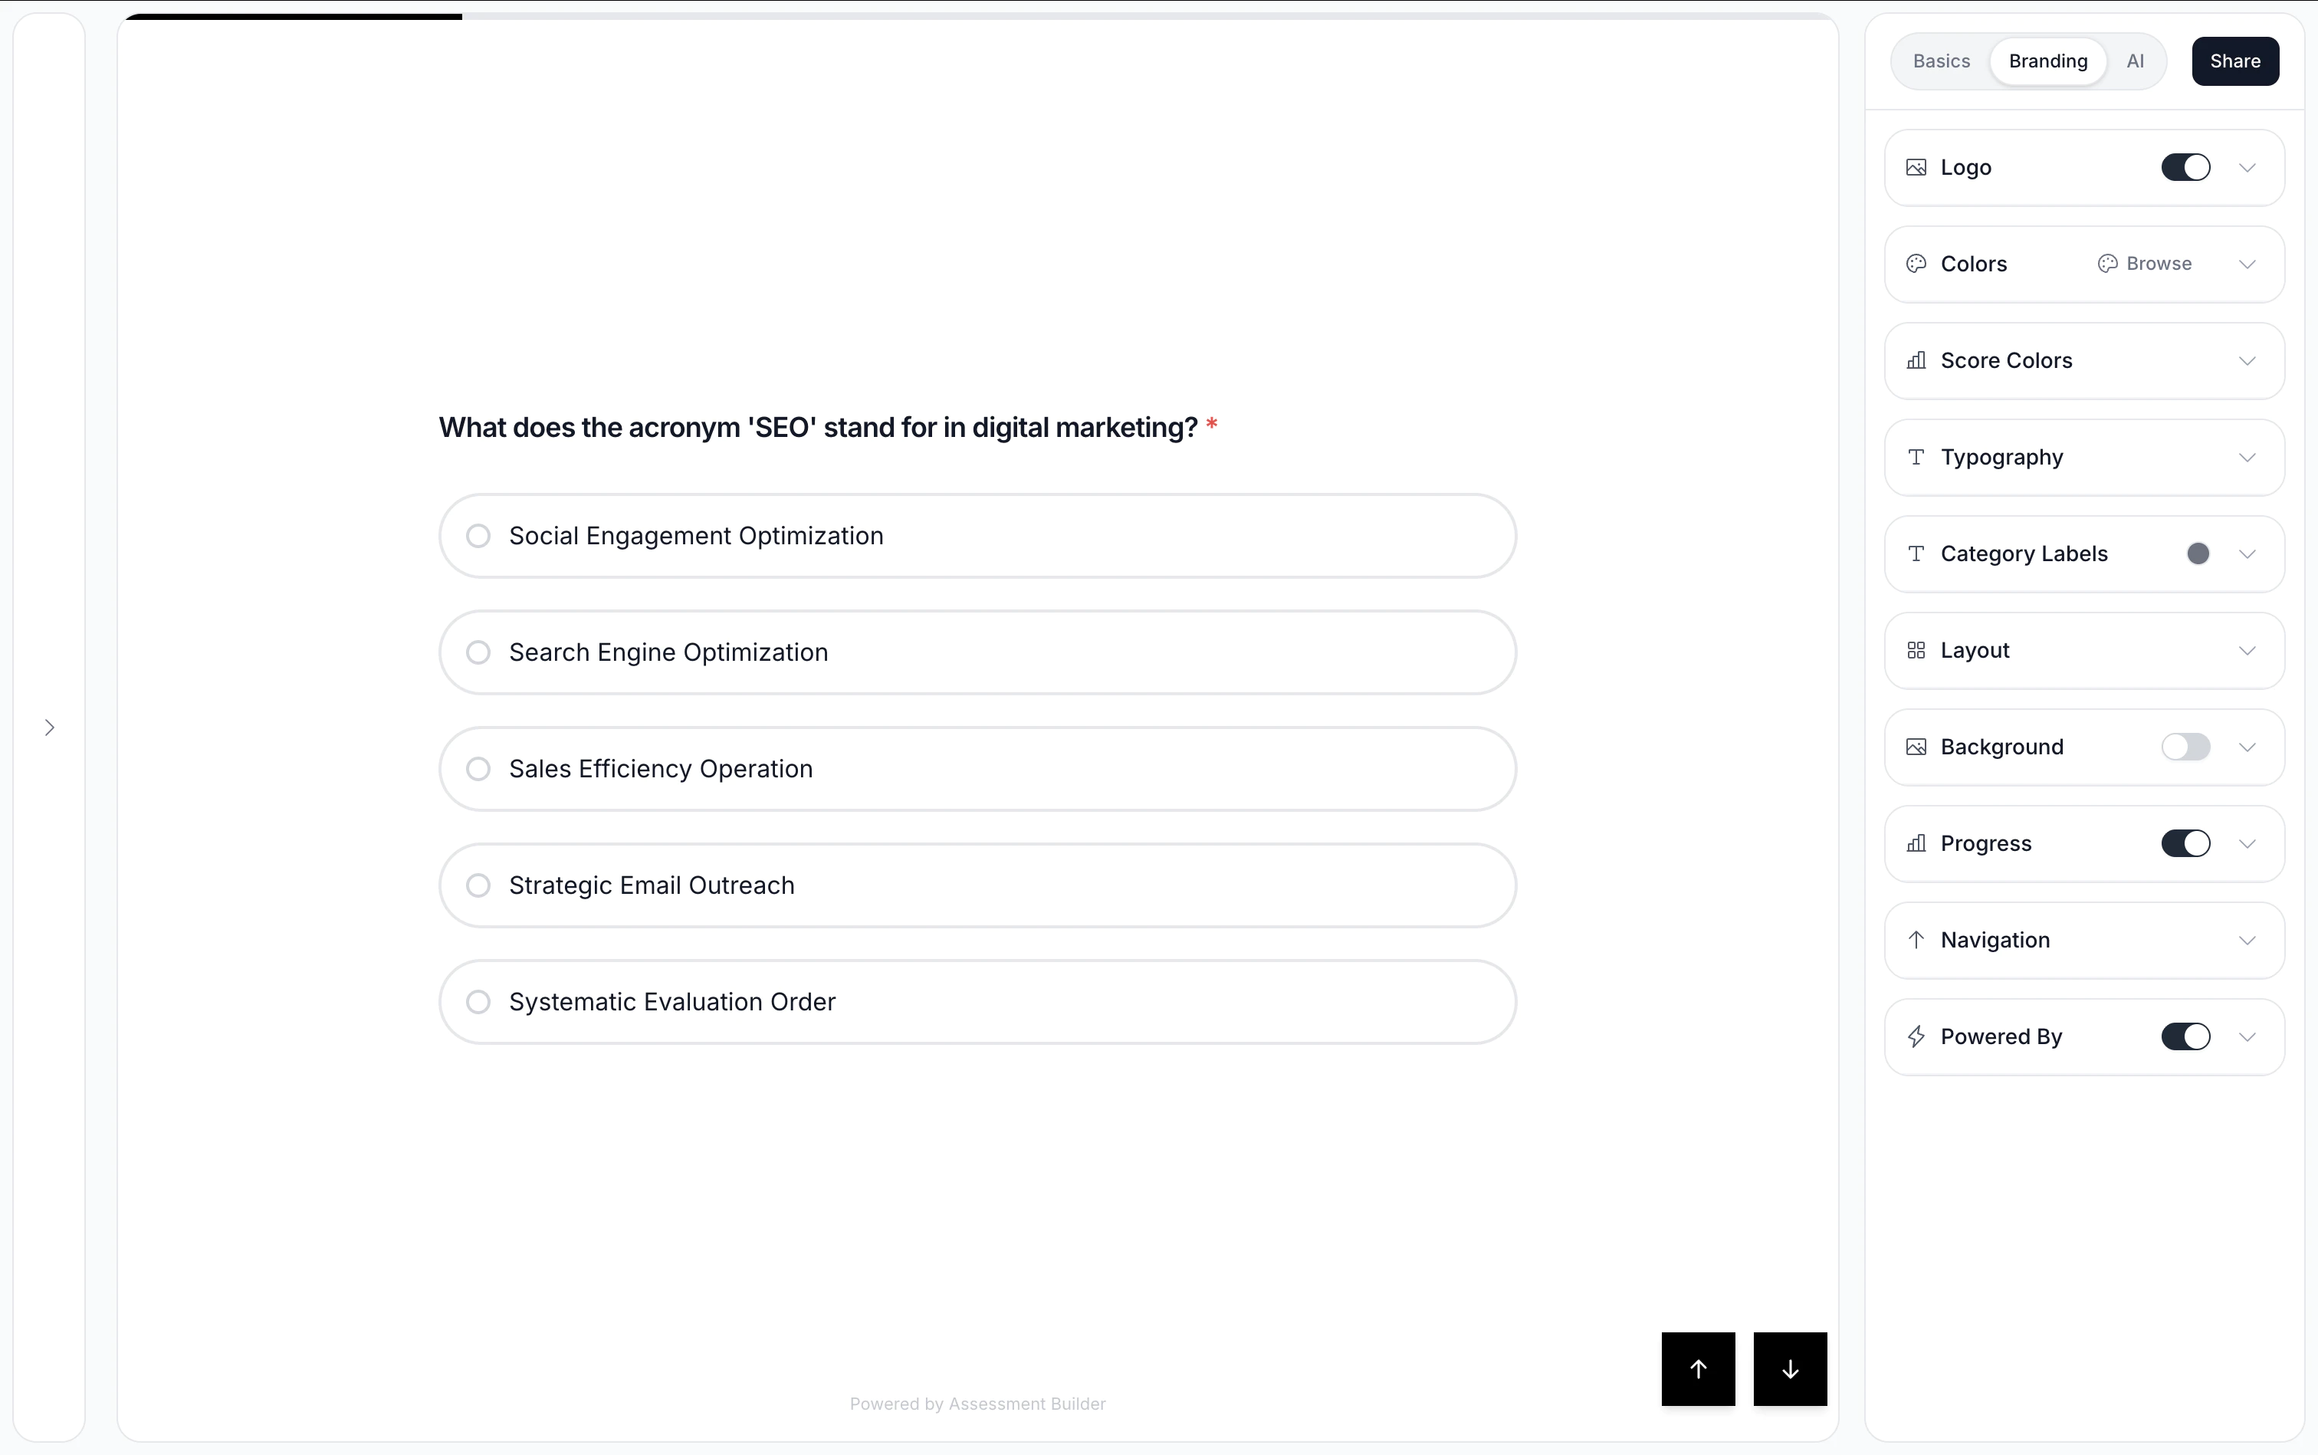Enable the Background toggle
Viewport: 2318px width, 1455px height.
2187,747
